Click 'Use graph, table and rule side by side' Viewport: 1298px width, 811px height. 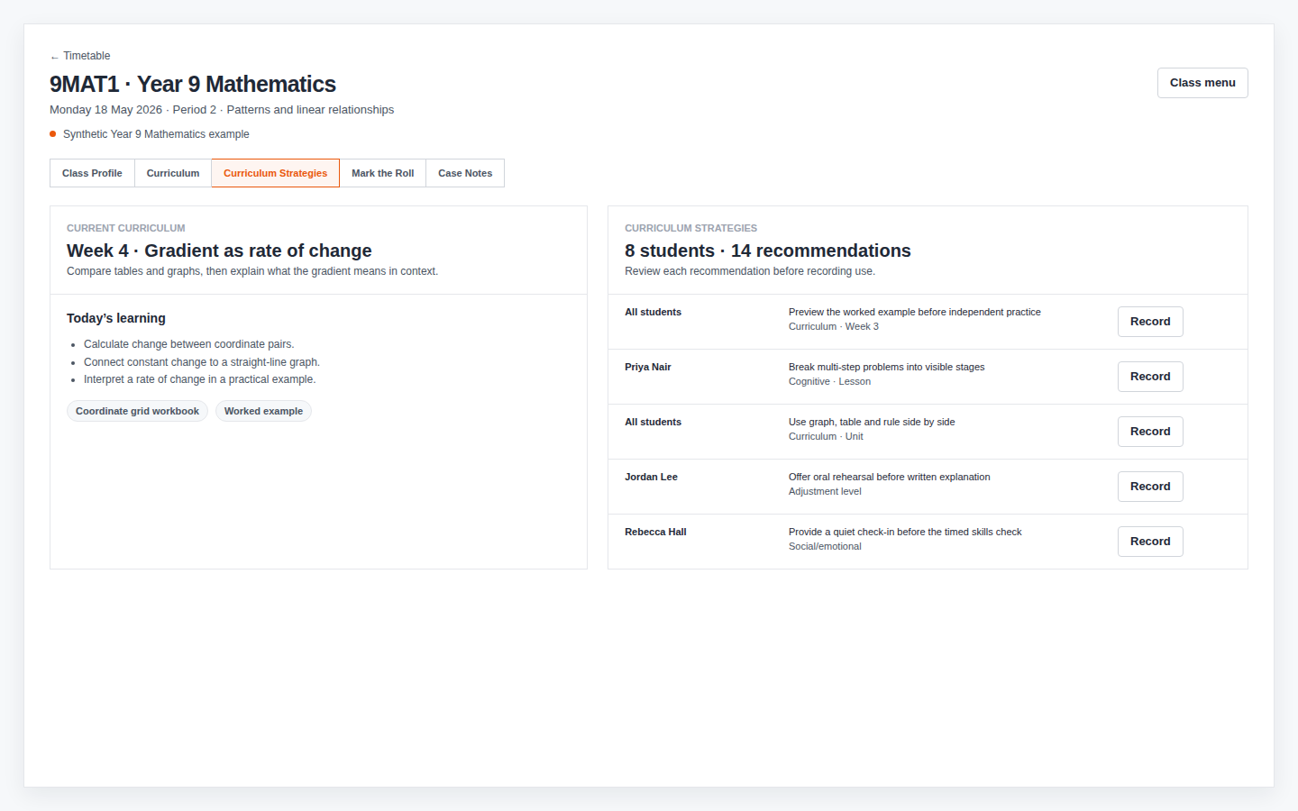point(872,422)
